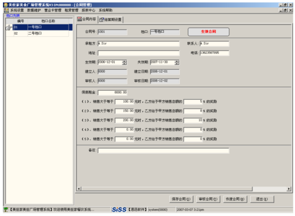Click the rule (1) percentage field 5
This screenshot has width=295, height=216.
tap(193, 101)
